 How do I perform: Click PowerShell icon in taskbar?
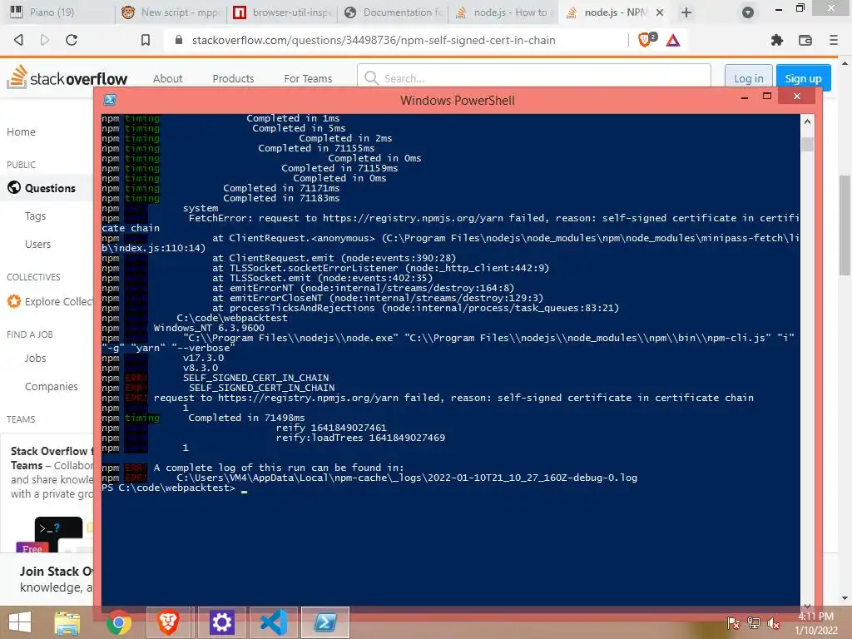click(325, 622)
